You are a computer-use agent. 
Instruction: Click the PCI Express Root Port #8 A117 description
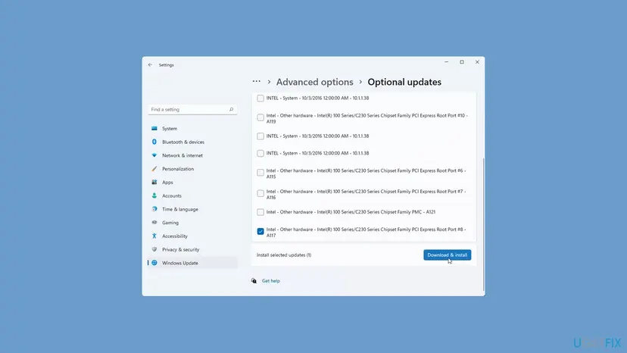tap(366, 233)
